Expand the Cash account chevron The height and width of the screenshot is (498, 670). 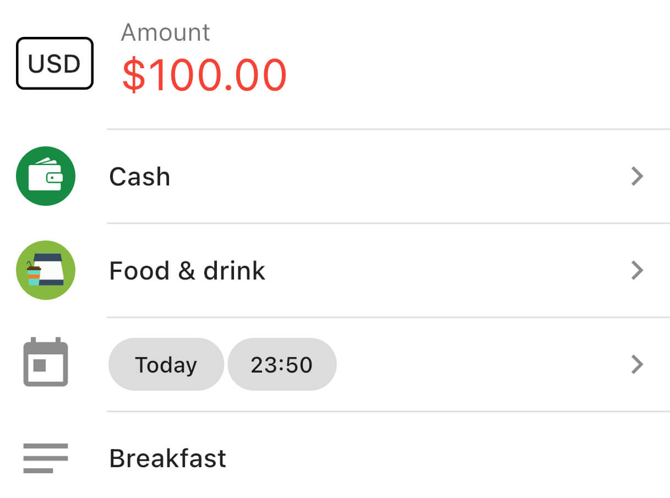click(637, 176)
